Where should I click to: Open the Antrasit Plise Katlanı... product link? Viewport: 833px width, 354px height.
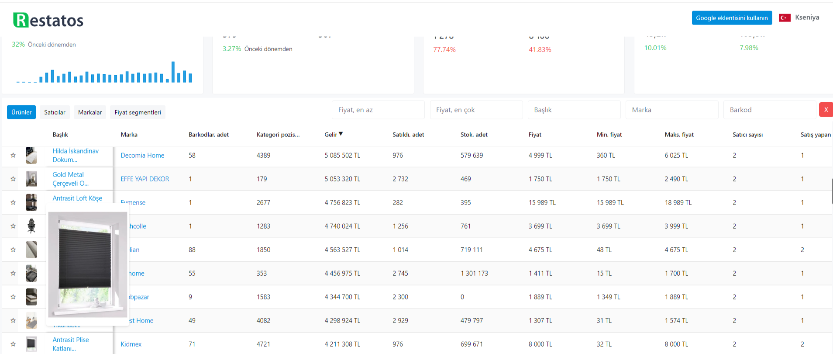tap(70, 344)
